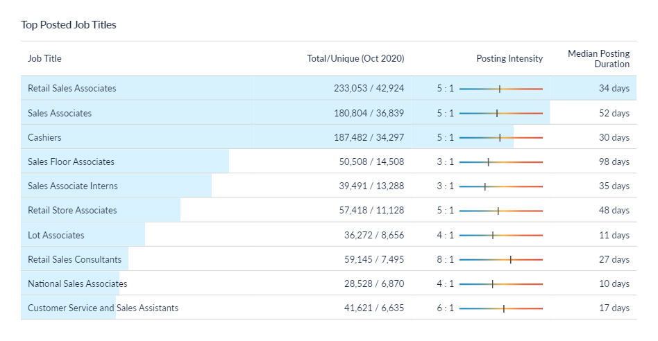Screen dimensions: 658x341
Task: Click the Total/Unique (Oct 2020) column header
Action: (x=355, y=59)
